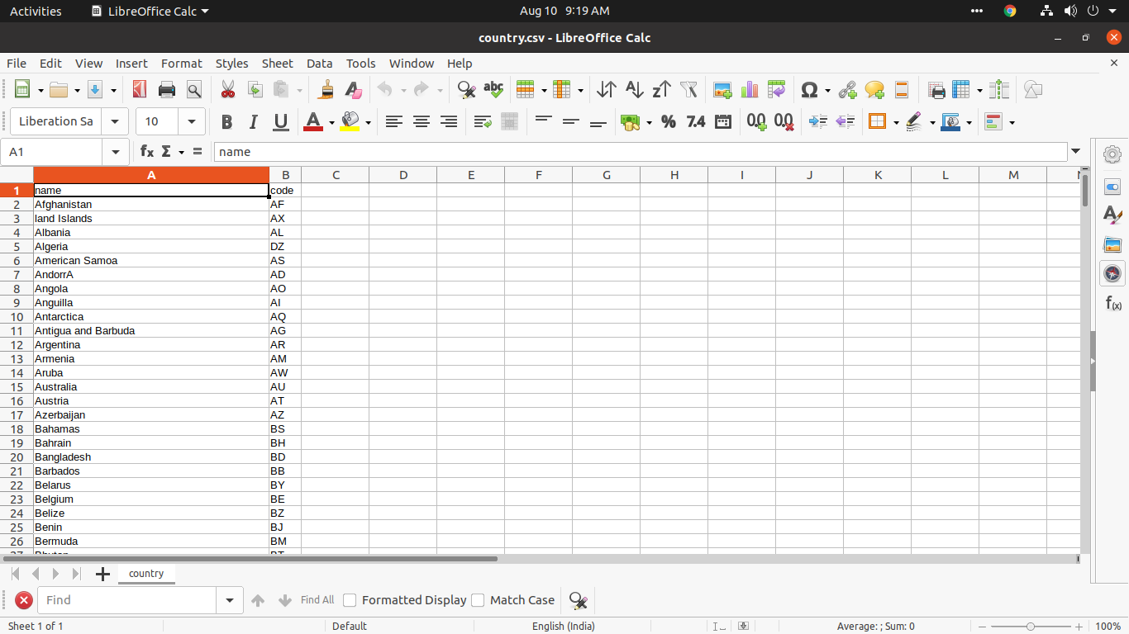Expand the Name Box dropdown

click(115, 151)
